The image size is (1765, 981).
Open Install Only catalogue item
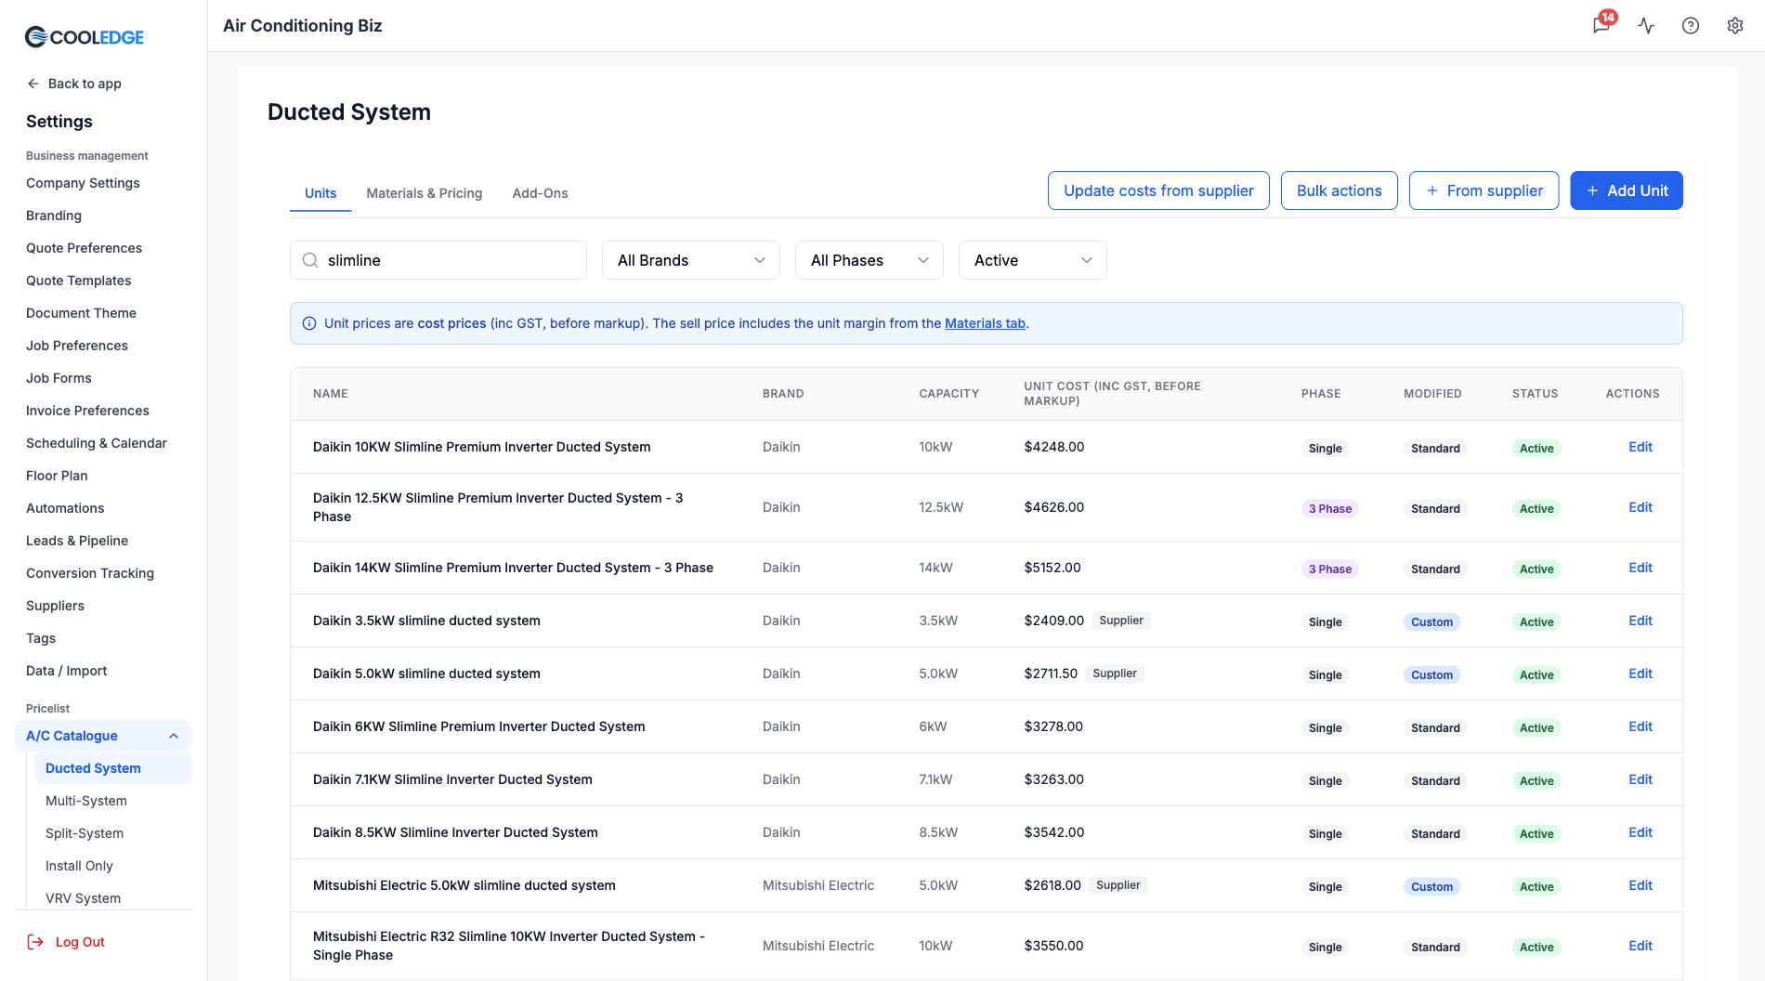coord(79,866)
